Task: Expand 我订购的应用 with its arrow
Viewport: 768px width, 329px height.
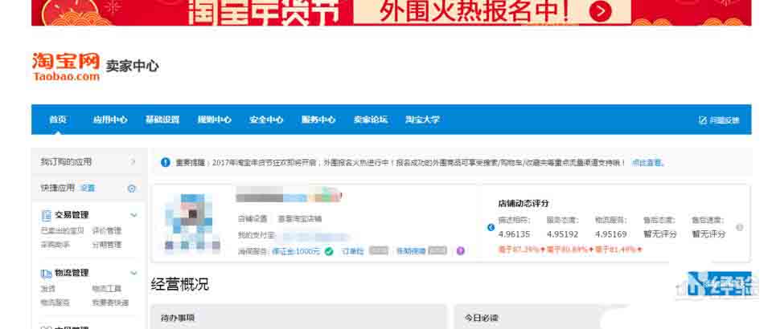Action: (133, 162)
